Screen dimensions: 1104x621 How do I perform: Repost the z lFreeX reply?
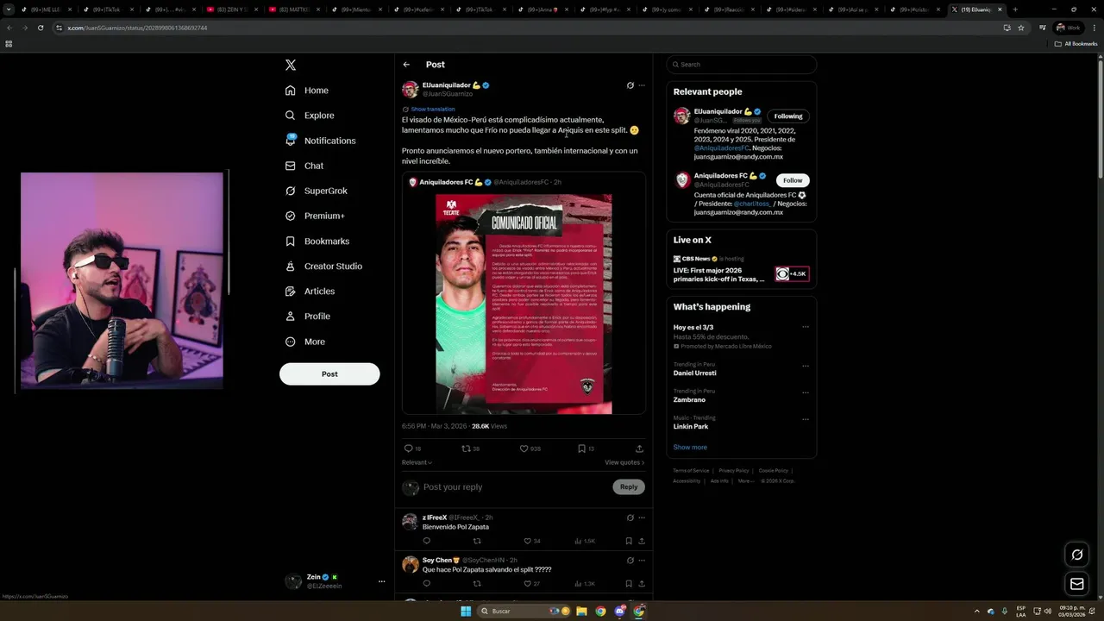click(477, 541)
